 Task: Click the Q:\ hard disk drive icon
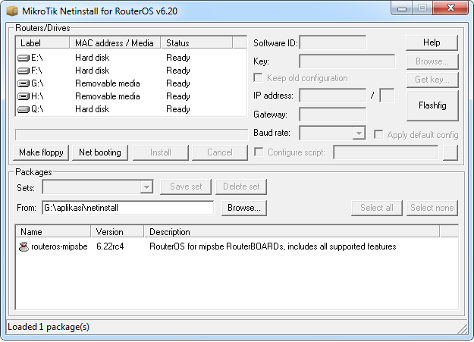24,109
